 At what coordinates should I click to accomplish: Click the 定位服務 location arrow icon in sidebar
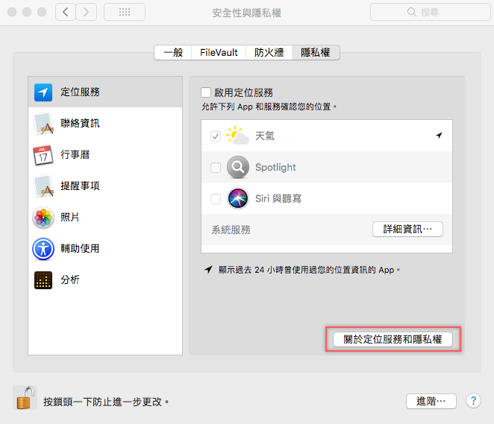coord(43,92)
